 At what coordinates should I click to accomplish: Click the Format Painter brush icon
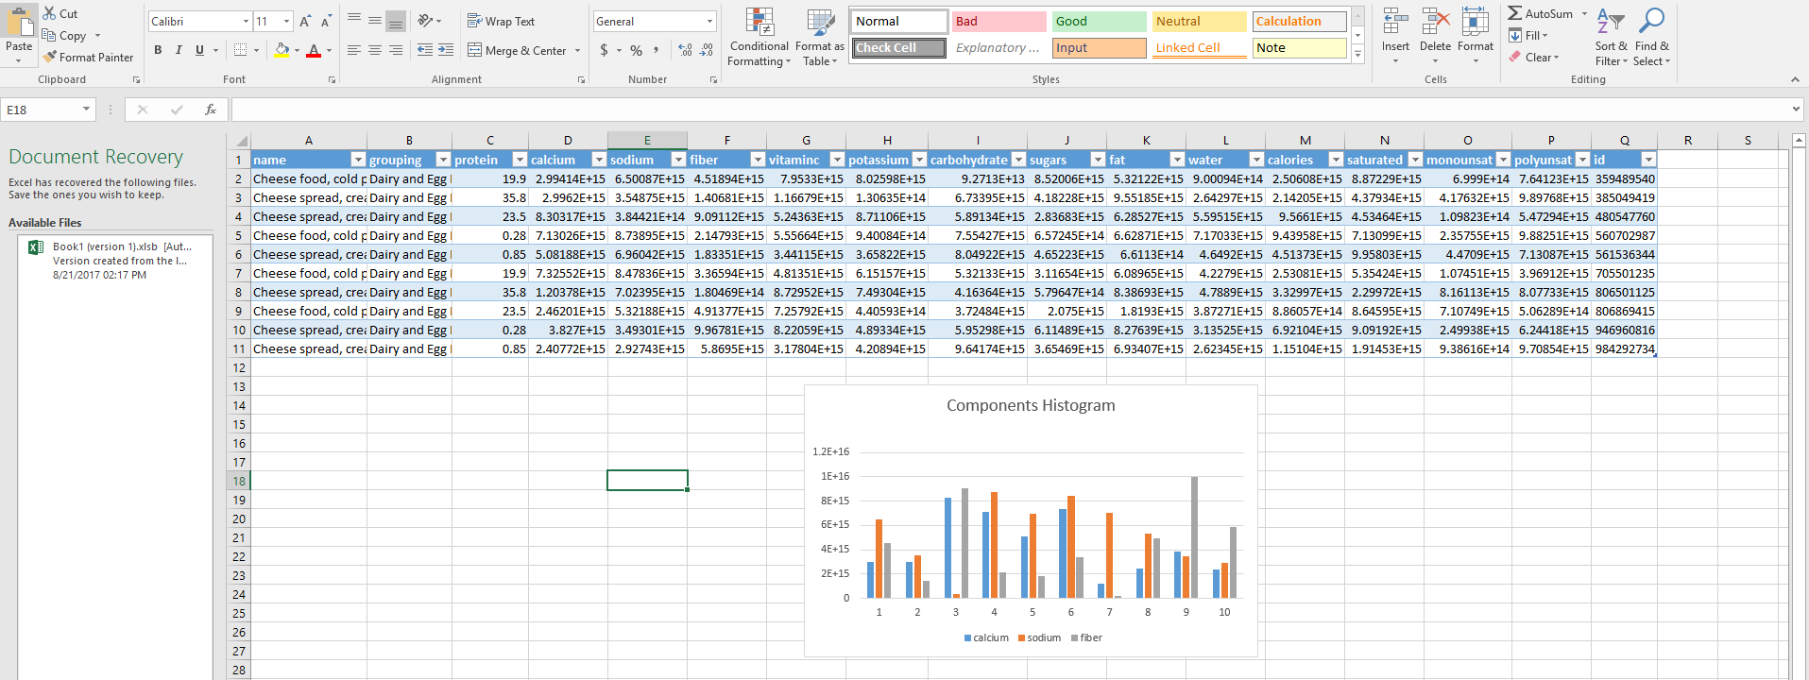[x=49, y=57]
